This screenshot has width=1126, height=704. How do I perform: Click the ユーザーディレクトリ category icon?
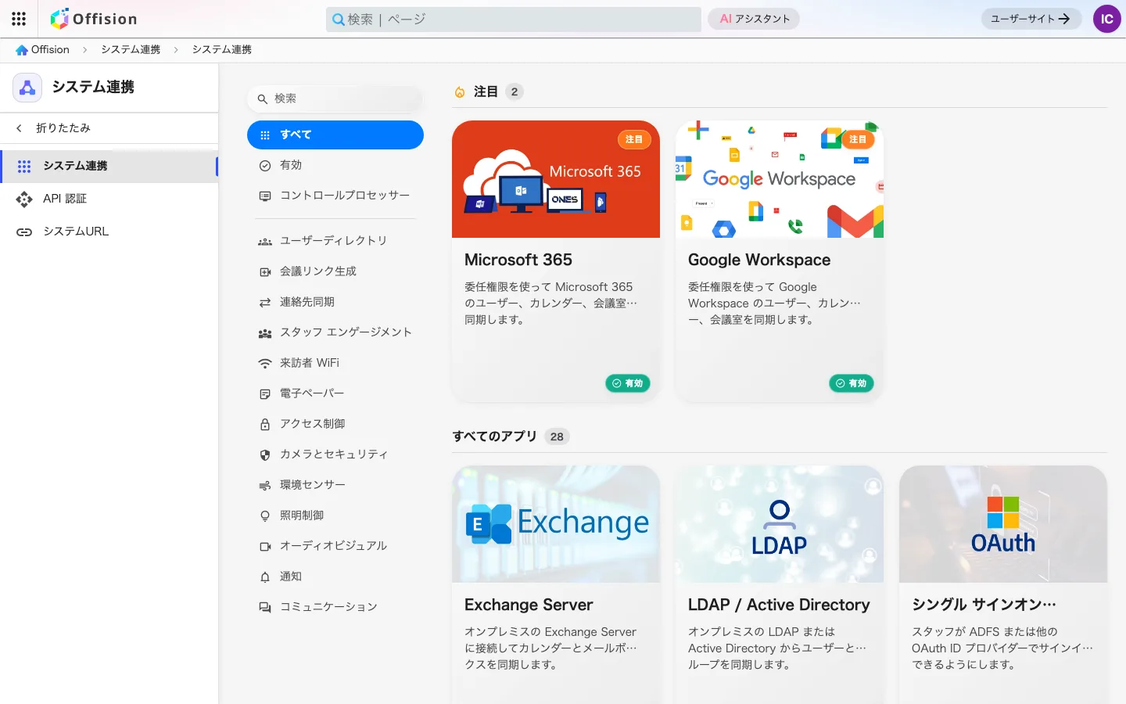point(265,242)
